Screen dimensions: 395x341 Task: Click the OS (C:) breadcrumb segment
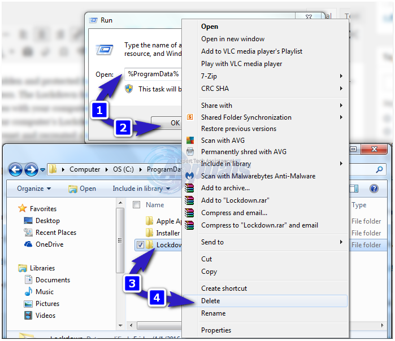(x=123, y=169)
